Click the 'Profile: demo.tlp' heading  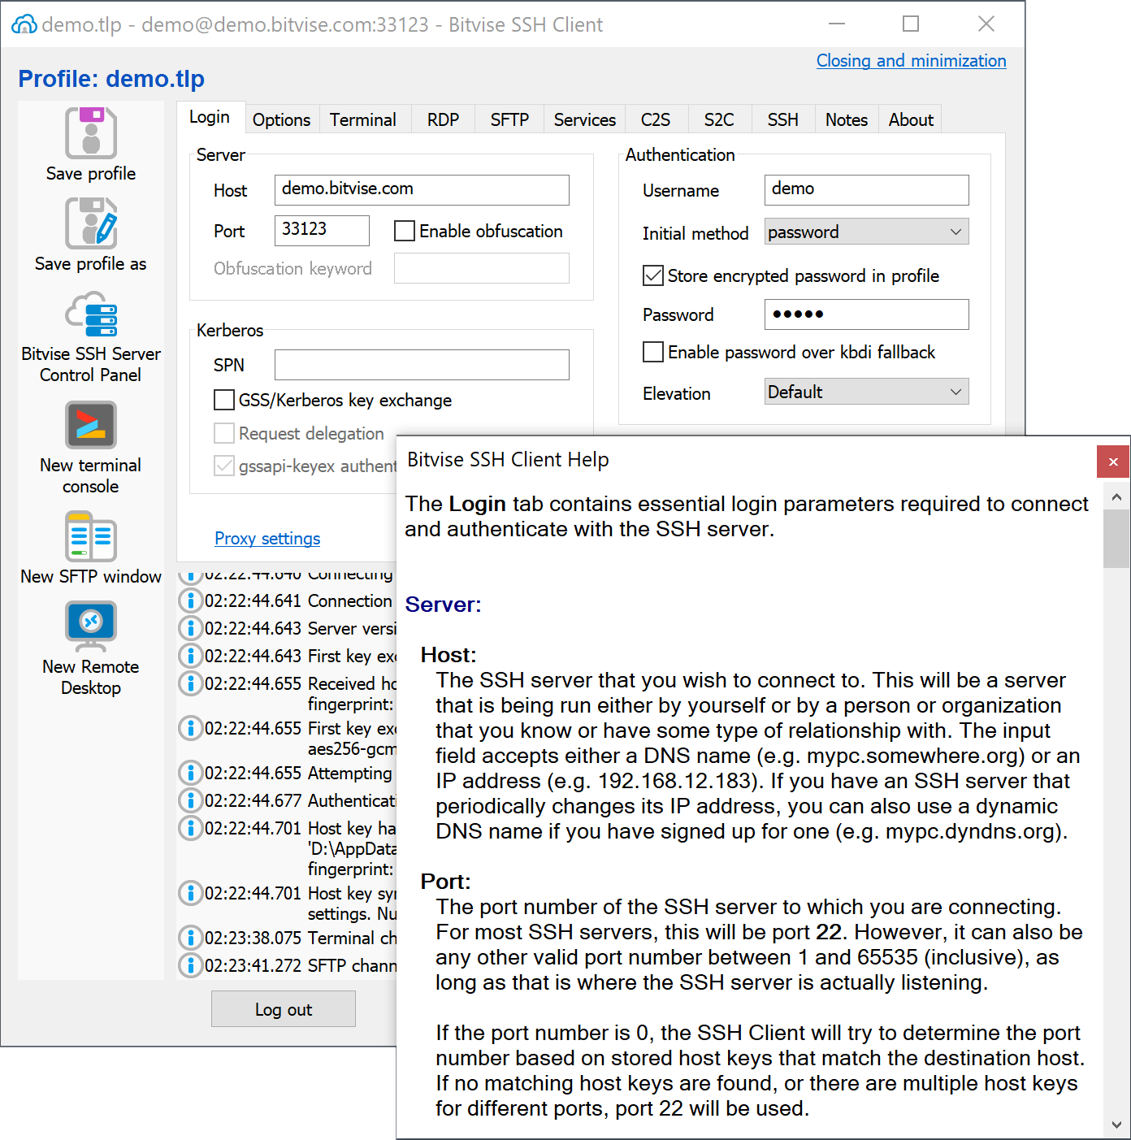pos(111,79)
